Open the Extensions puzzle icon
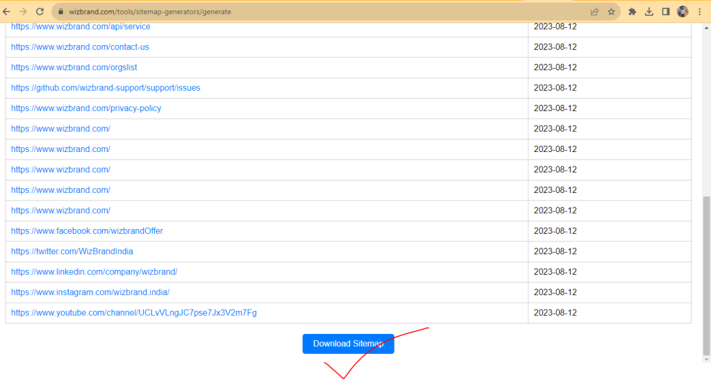The width and height of the screenshot is (711, 379). click(x=633, y=12)
